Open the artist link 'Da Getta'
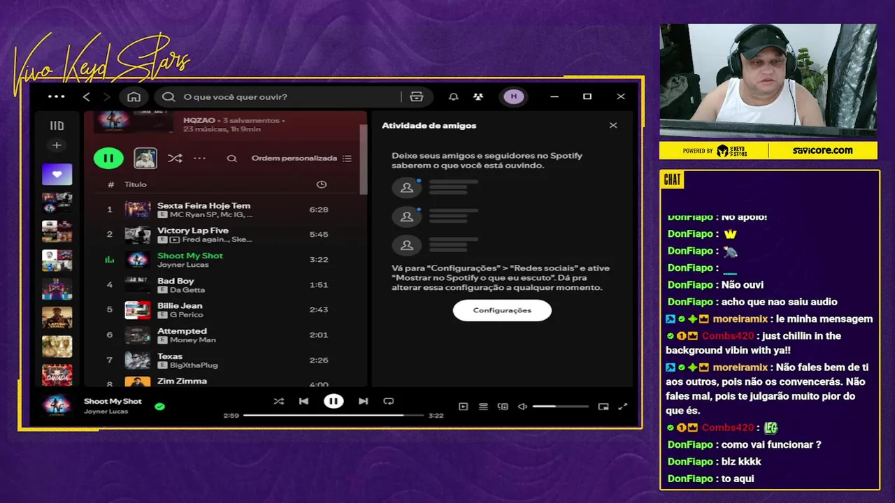The height and width of the screenshot is (503, 895). (187, 290)
